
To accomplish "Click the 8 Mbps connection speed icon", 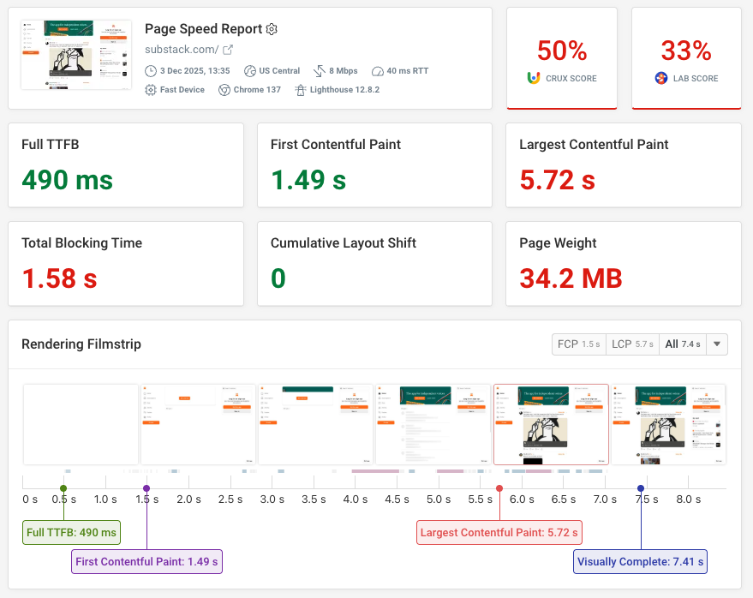I will click(320, 70).
